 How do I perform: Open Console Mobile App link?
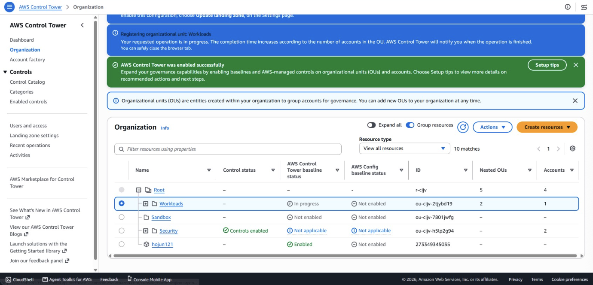pyautogui.click(x=150, y=279)
